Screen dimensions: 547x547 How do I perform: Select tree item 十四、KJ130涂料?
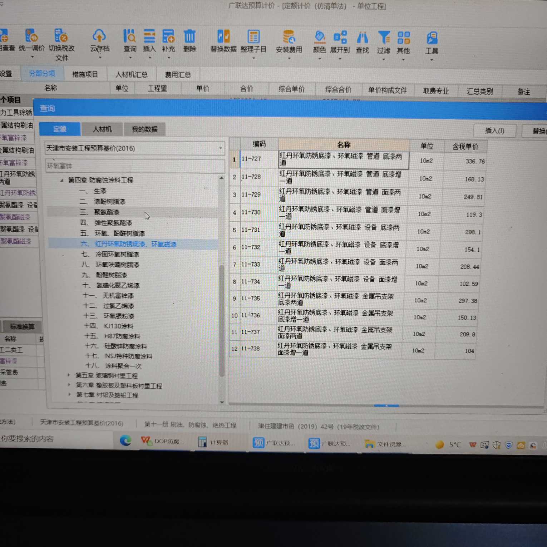[x=109, y=326]
